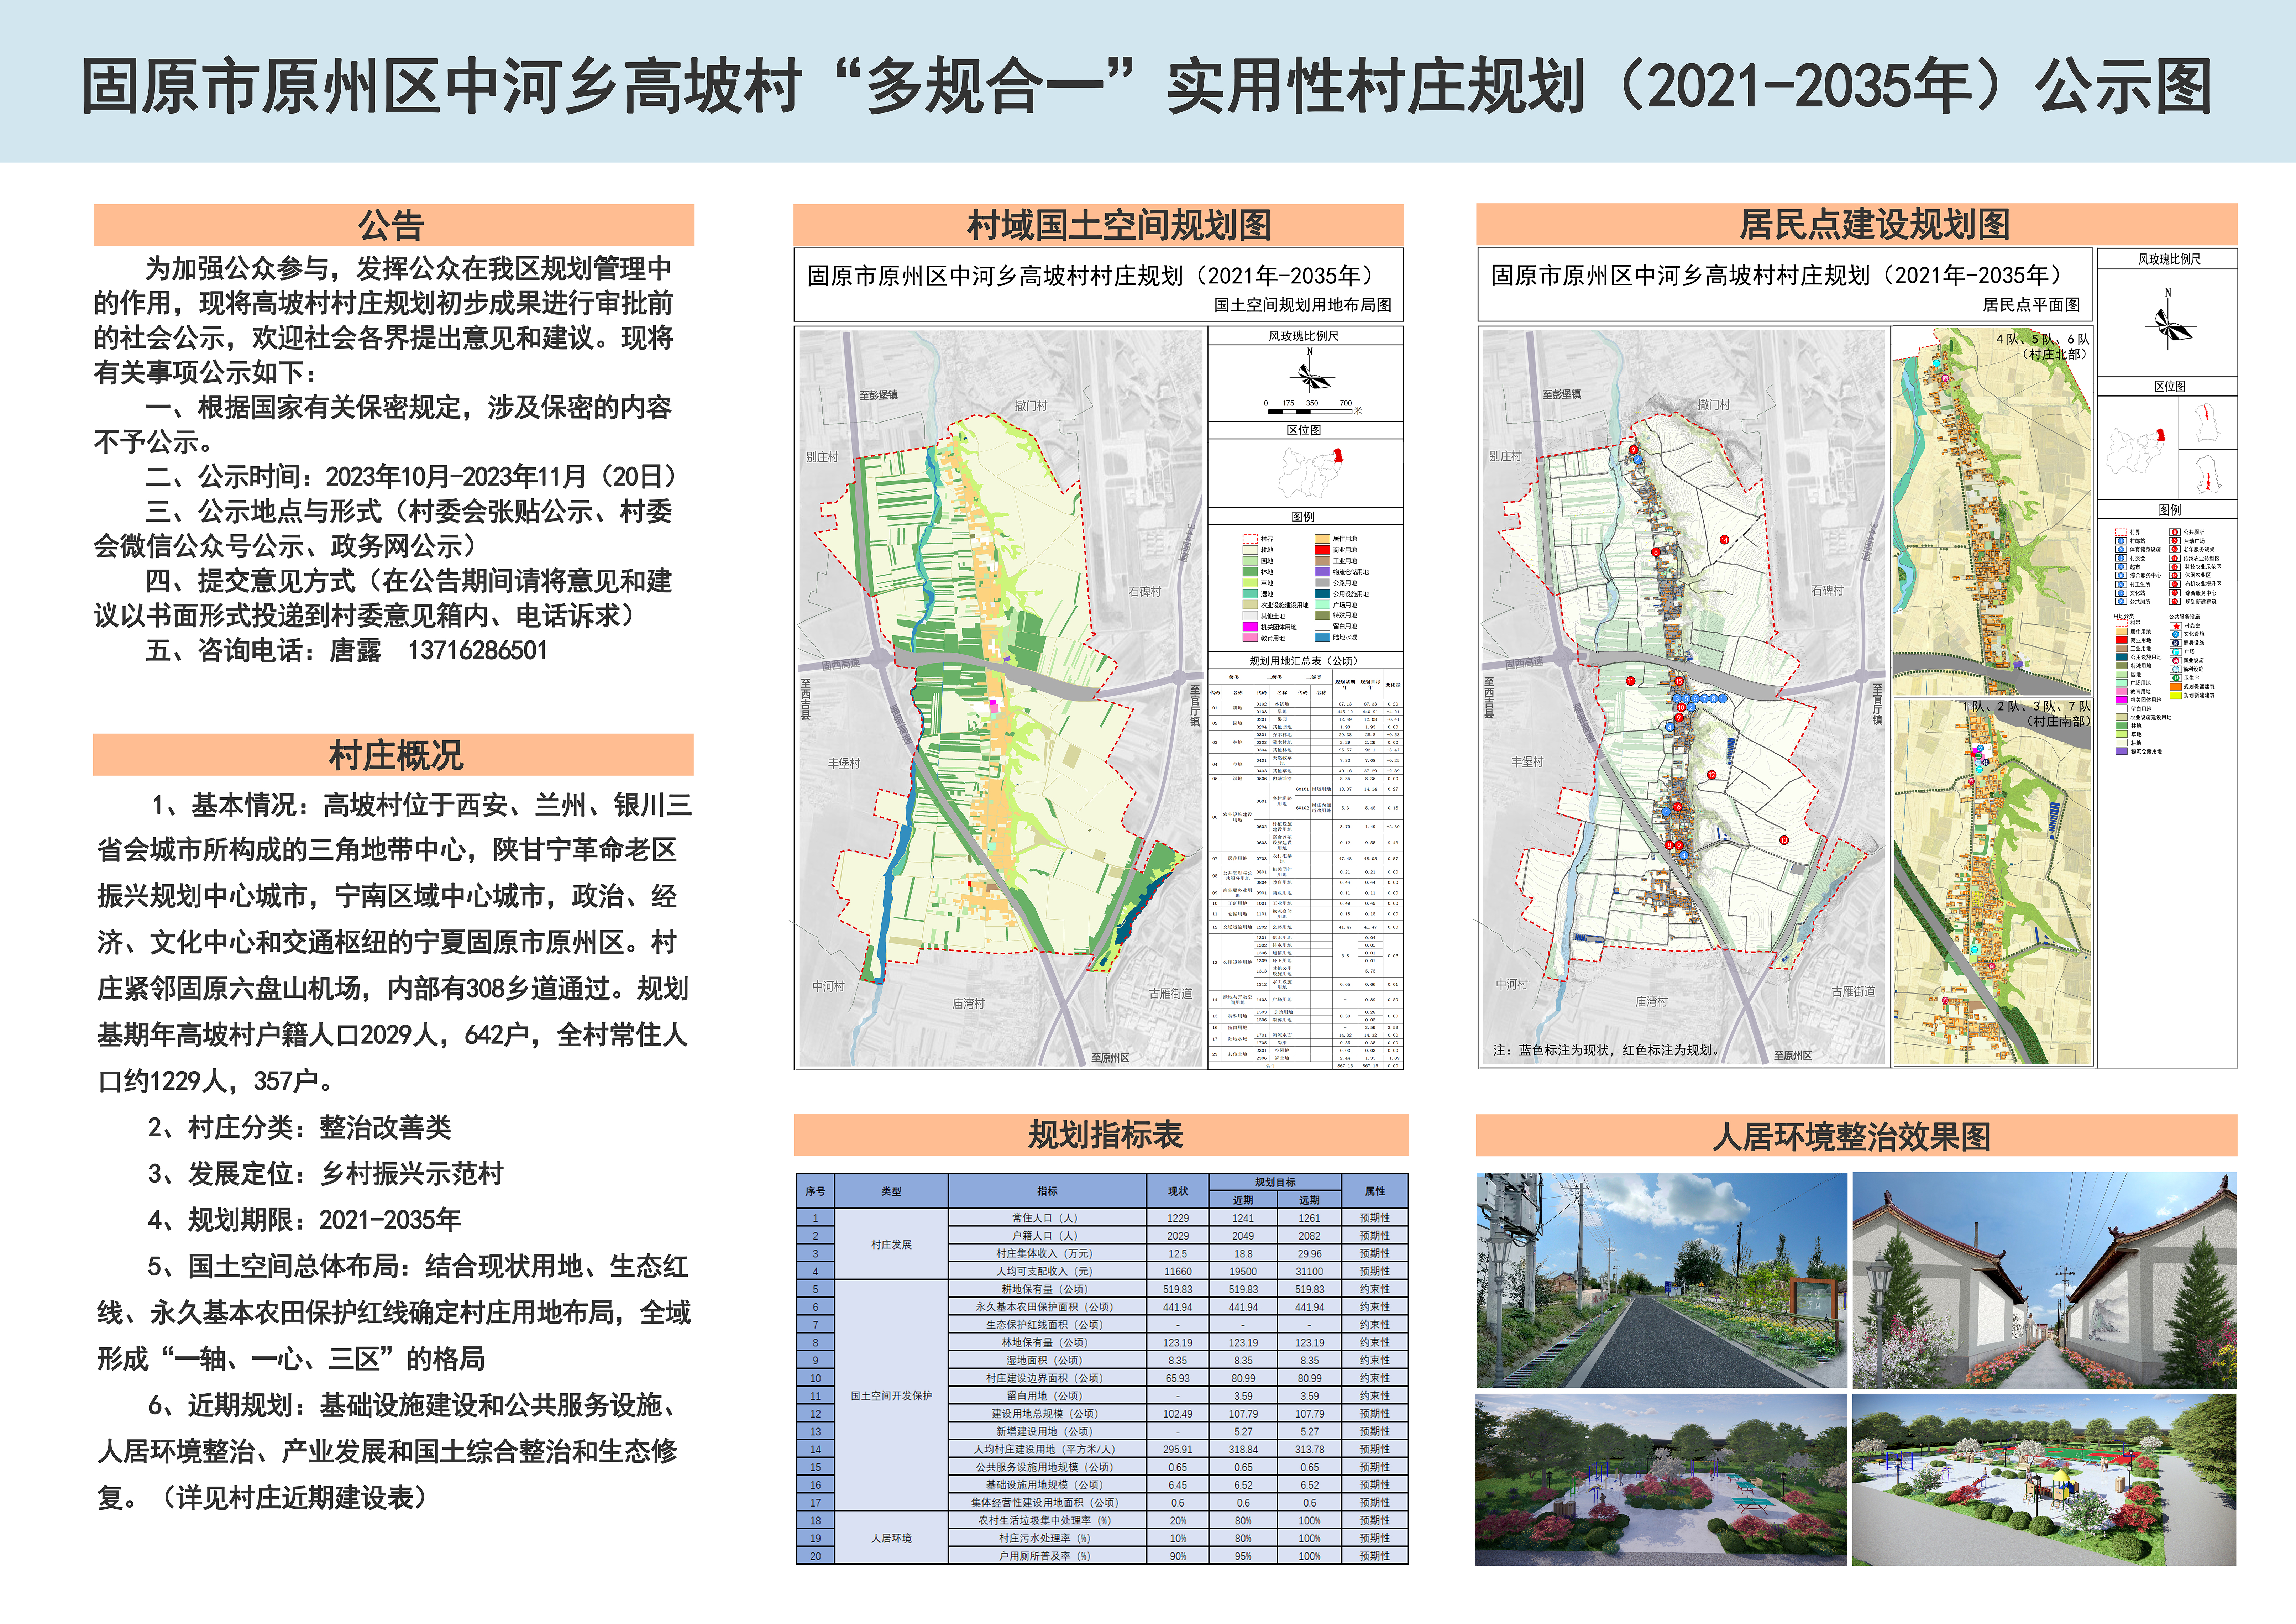Click the 规划目标 column header in the indicator table

(x=1275, y=1182)
